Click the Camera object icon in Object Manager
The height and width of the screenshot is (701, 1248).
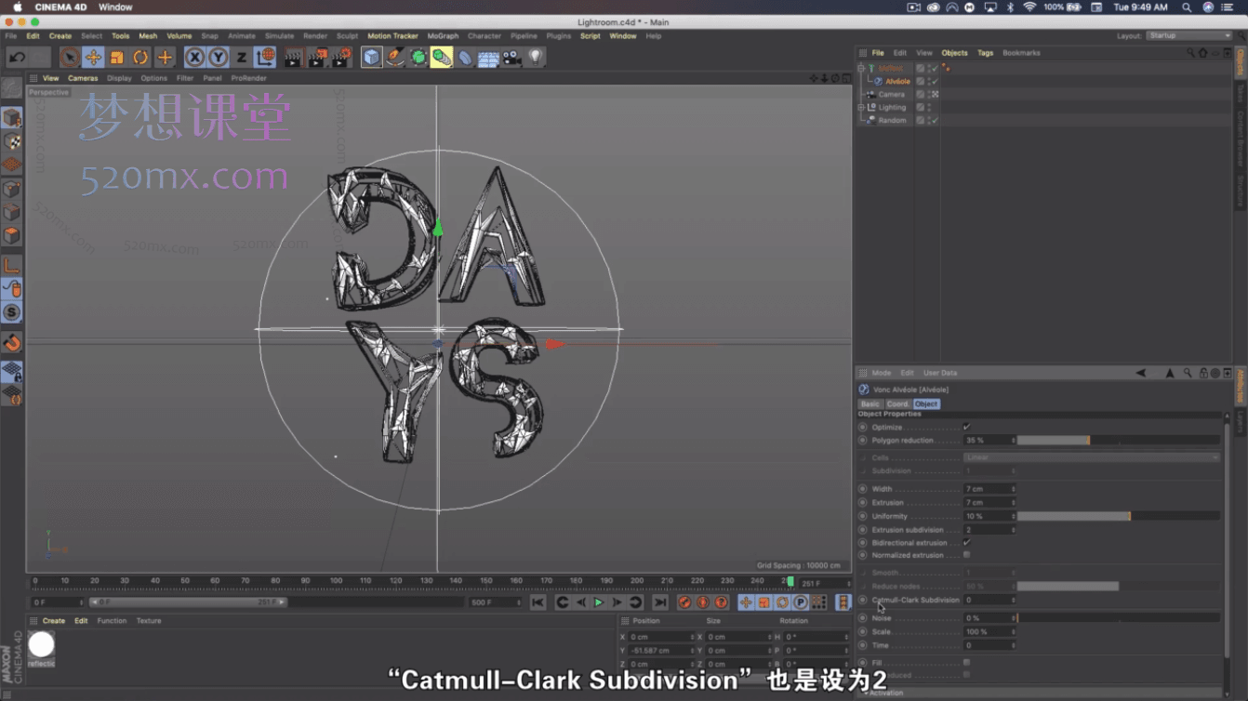click(x=871, y=94)
